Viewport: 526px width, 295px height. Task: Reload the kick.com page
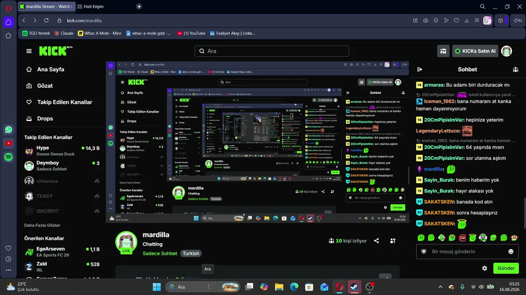(x=46, y=20)
